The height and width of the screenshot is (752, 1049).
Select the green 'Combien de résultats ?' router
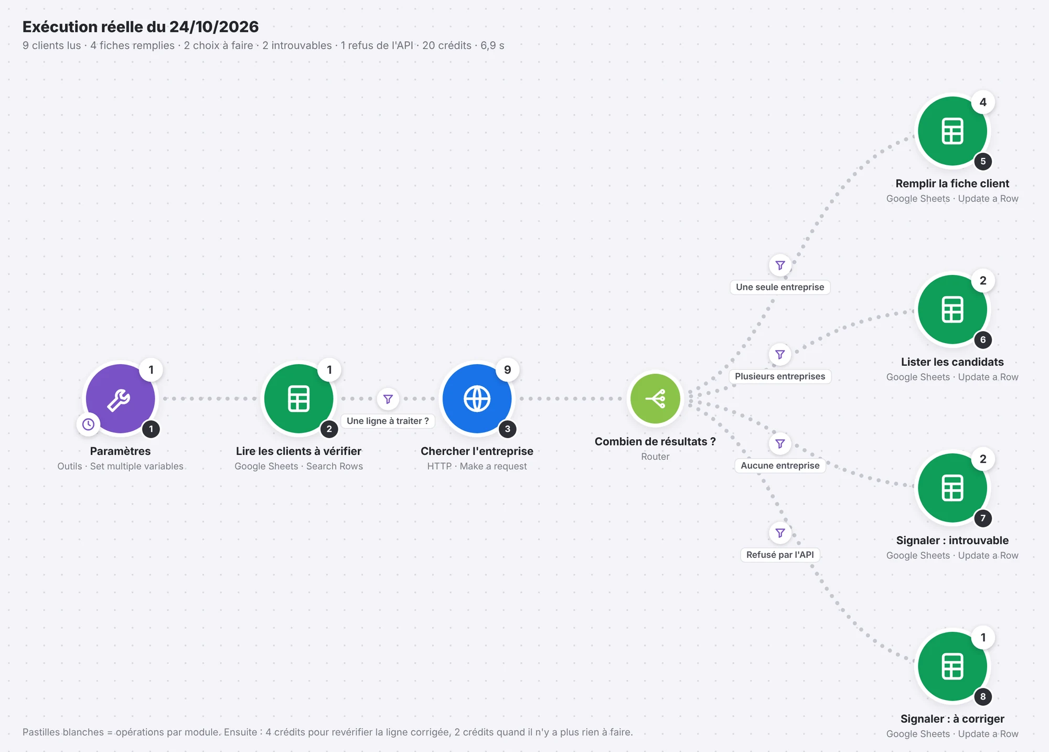[x=655, y=399]
